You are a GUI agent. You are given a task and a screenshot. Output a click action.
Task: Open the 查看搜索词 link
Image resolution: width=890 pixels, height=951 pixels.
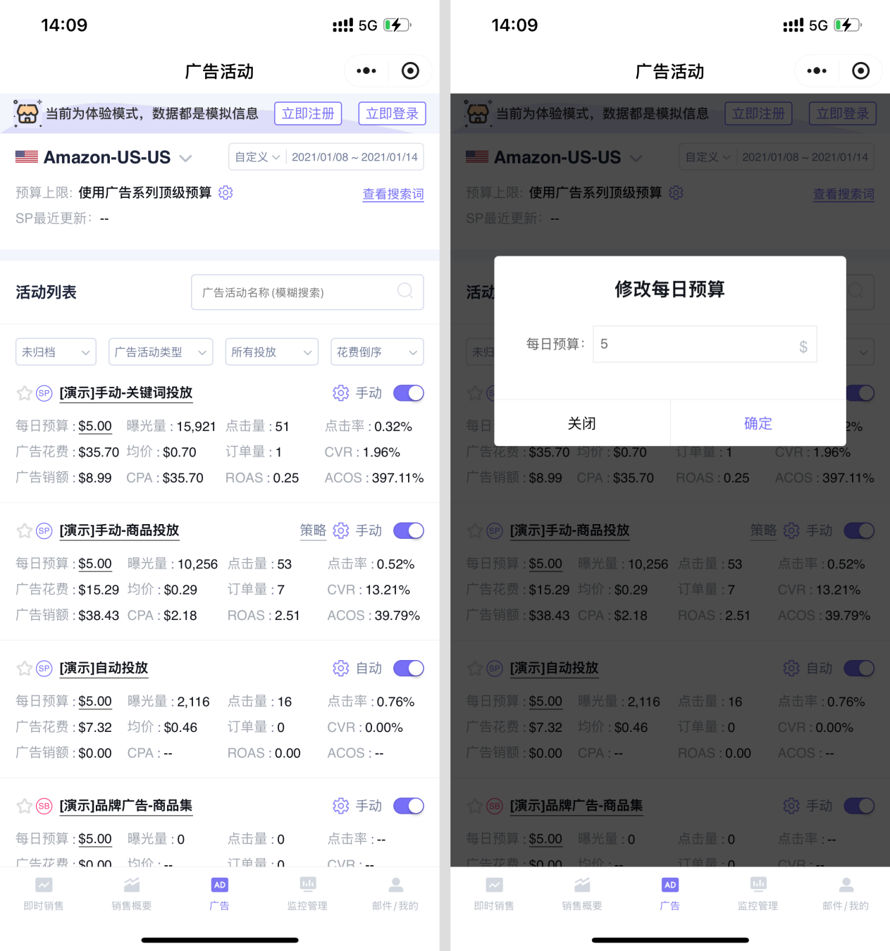(393, 194)
